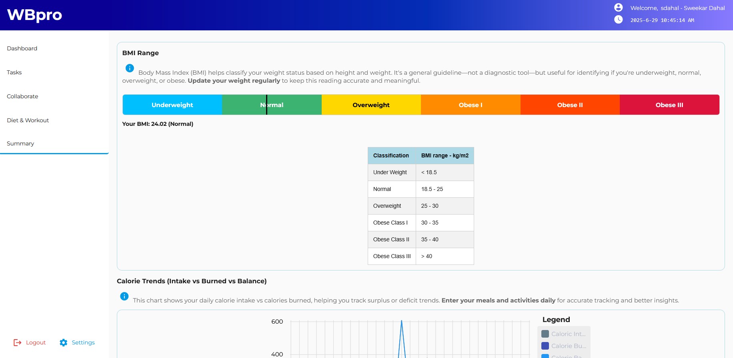Click the info icon in BMI Range
733x358 pixels.
pyautogui.click(x=130, y=68)
